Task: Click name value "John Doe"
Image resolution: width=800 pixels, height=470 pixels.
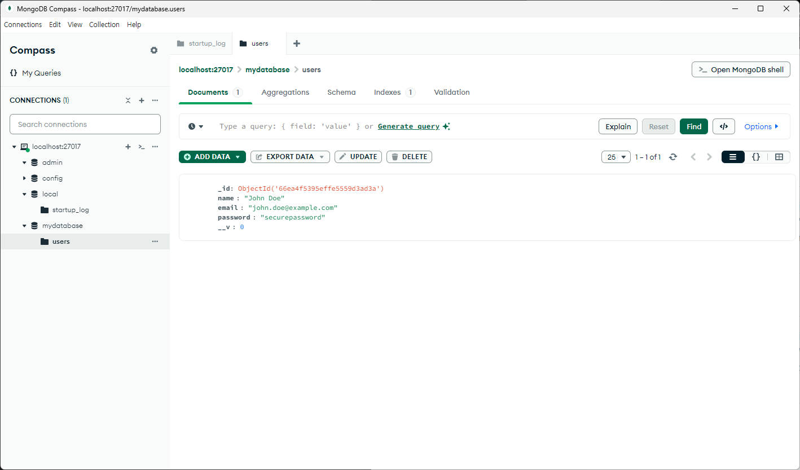Action: [x=264, y=199]
